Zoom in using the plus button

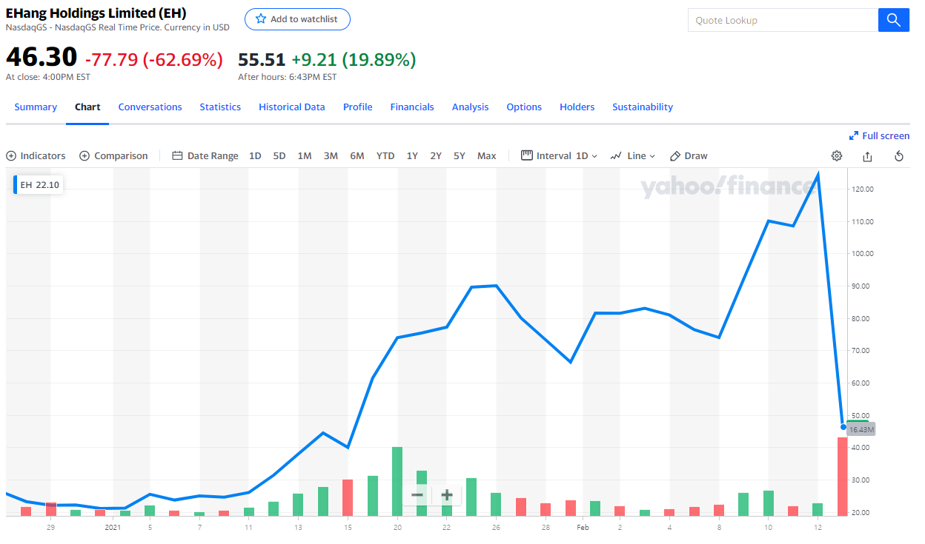[x=447, y=495]
